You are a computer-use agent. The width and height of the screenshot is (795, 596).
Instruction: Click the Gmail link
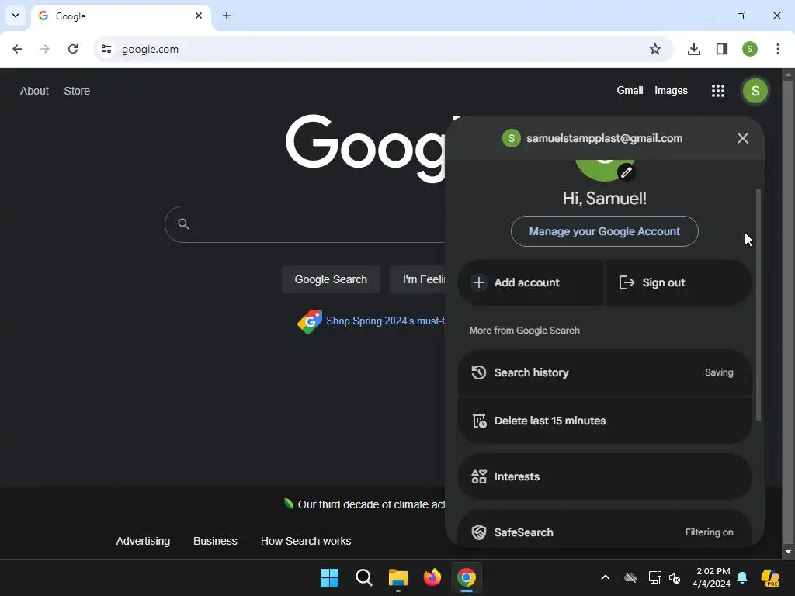click(630, 90)
